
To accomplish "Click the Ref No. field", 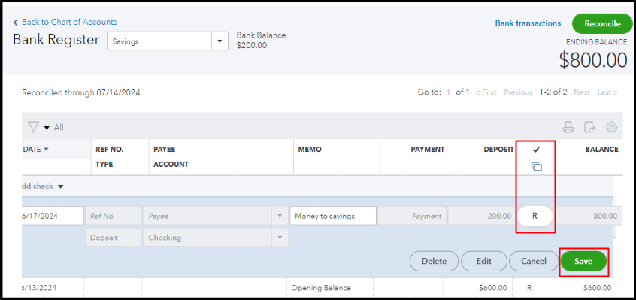I will 114,216.
